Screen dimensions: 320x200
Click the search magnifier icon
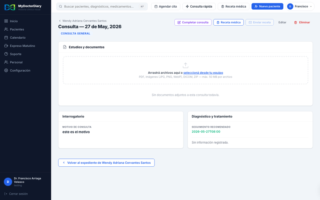coord(61,6)
